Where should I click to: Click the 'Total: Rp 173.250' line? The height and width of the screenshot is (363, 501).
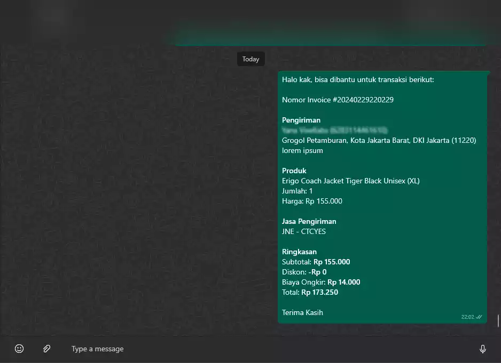(x=310, y=292)
